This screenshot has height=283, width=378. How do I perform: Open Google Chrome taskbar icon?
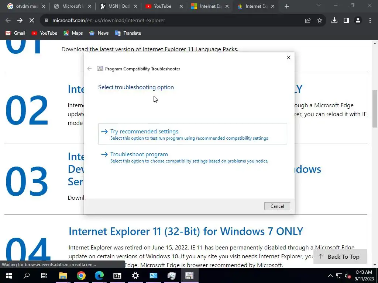click(81, 276)
